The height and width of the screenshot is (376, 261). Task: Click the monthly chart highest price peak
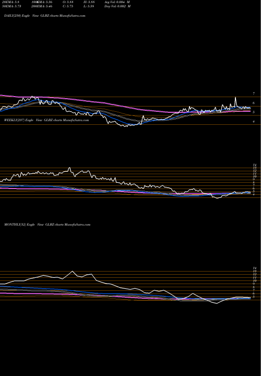[73, 271]
